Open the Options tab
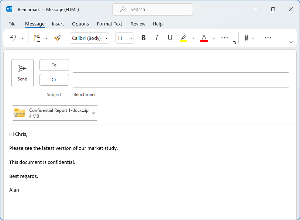Viewport: 300px width, 220px height. [x=80, y=24]
